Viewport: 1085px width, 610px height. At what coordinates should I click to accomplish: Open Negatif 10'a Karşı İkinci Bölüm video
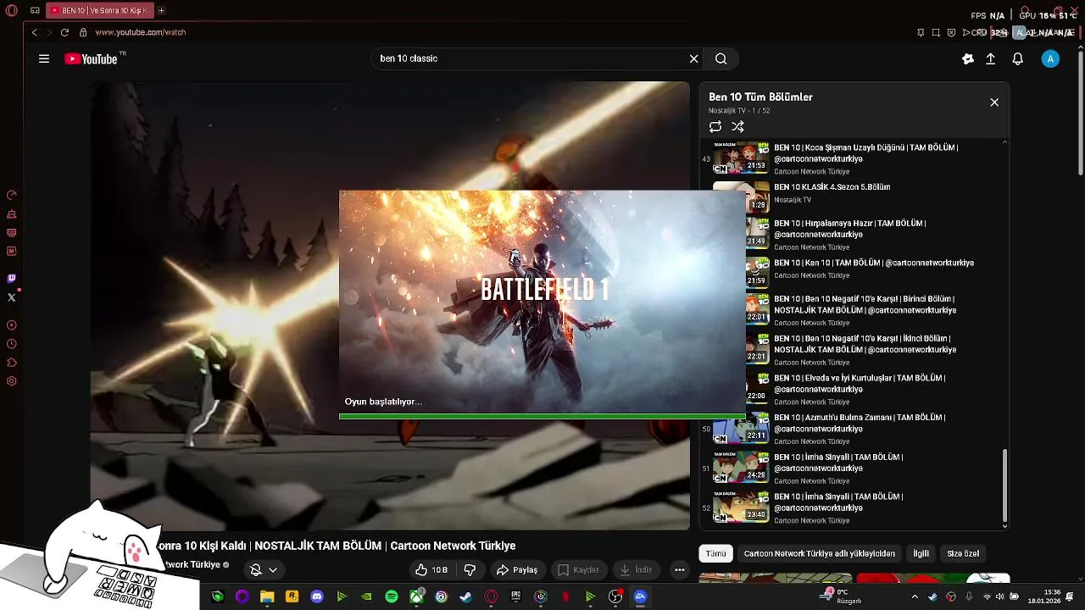(x=856, y=349)
